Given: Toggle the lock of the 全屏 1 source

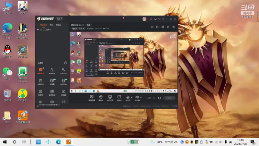Looking at the screenshot, I should tap(41, 30).
